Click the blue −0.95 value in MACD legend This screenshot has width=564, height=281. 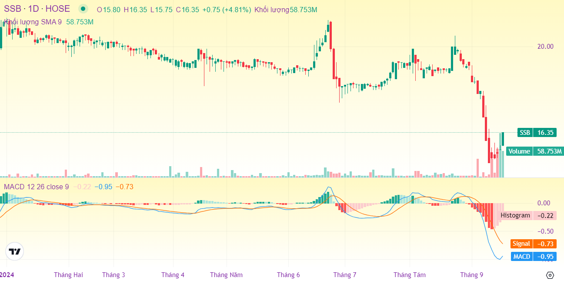tap(103, 187)
